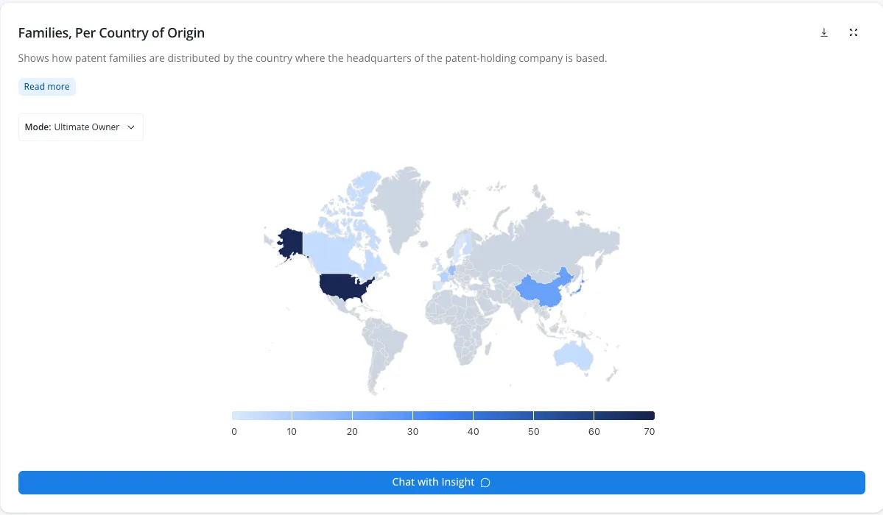Click the dropdown chevron beside Ultimate Owner
The width and height of the screenshot is (883, 515).
(131, 127)
